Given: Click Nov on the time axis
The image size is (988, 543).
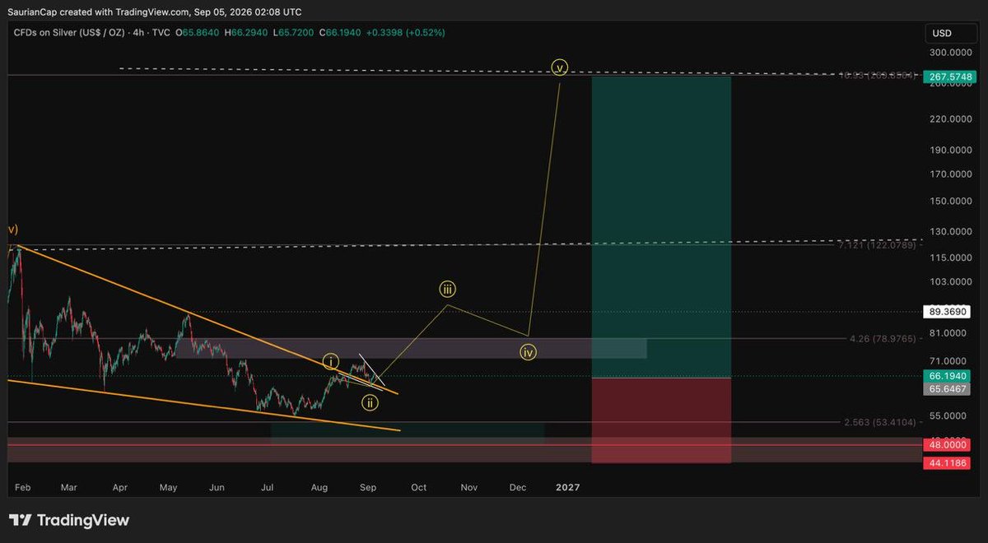Looking at the screenshot, I should click(x=468, y=488).
